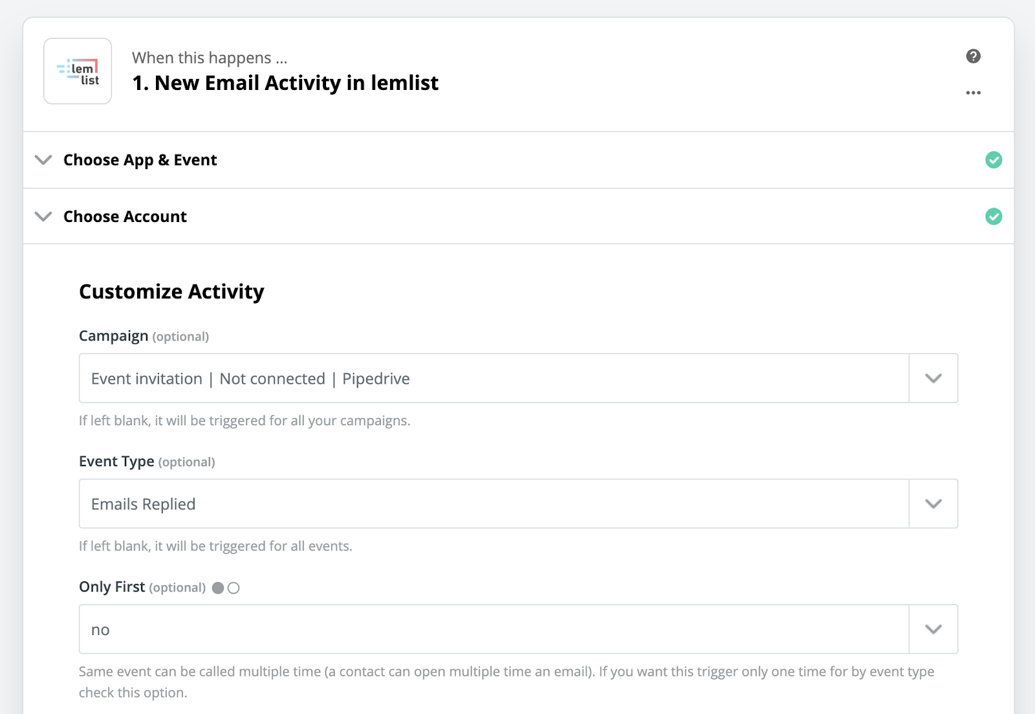Click the Choose App & Event heading

pos(140,160)
